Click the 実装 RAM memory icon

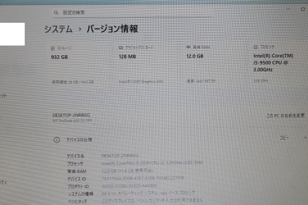[188, 47]
